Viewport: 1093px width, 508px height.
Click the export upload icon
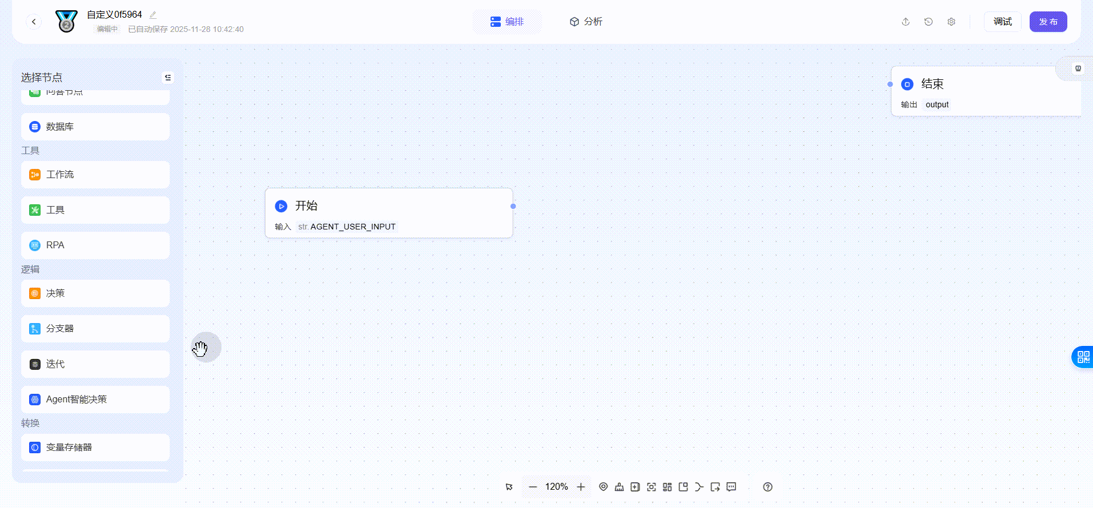point(906,22)
